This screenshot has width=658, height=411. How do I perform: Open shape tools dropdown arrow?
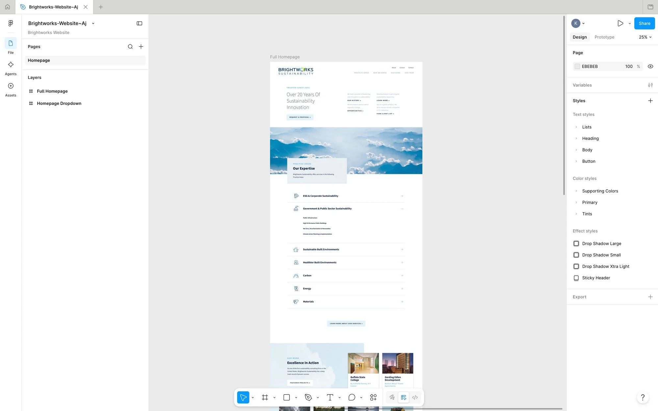point(296,398)
